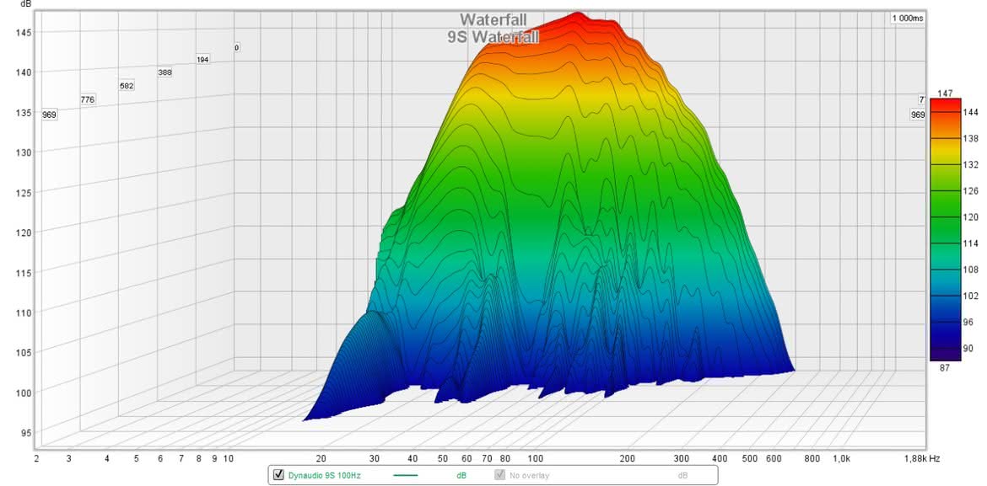The height and width of the screenshot is (486, 987).
Task: Click the 87 minimum color scale value
Action: pyautogui.click(x=945, y=368)
